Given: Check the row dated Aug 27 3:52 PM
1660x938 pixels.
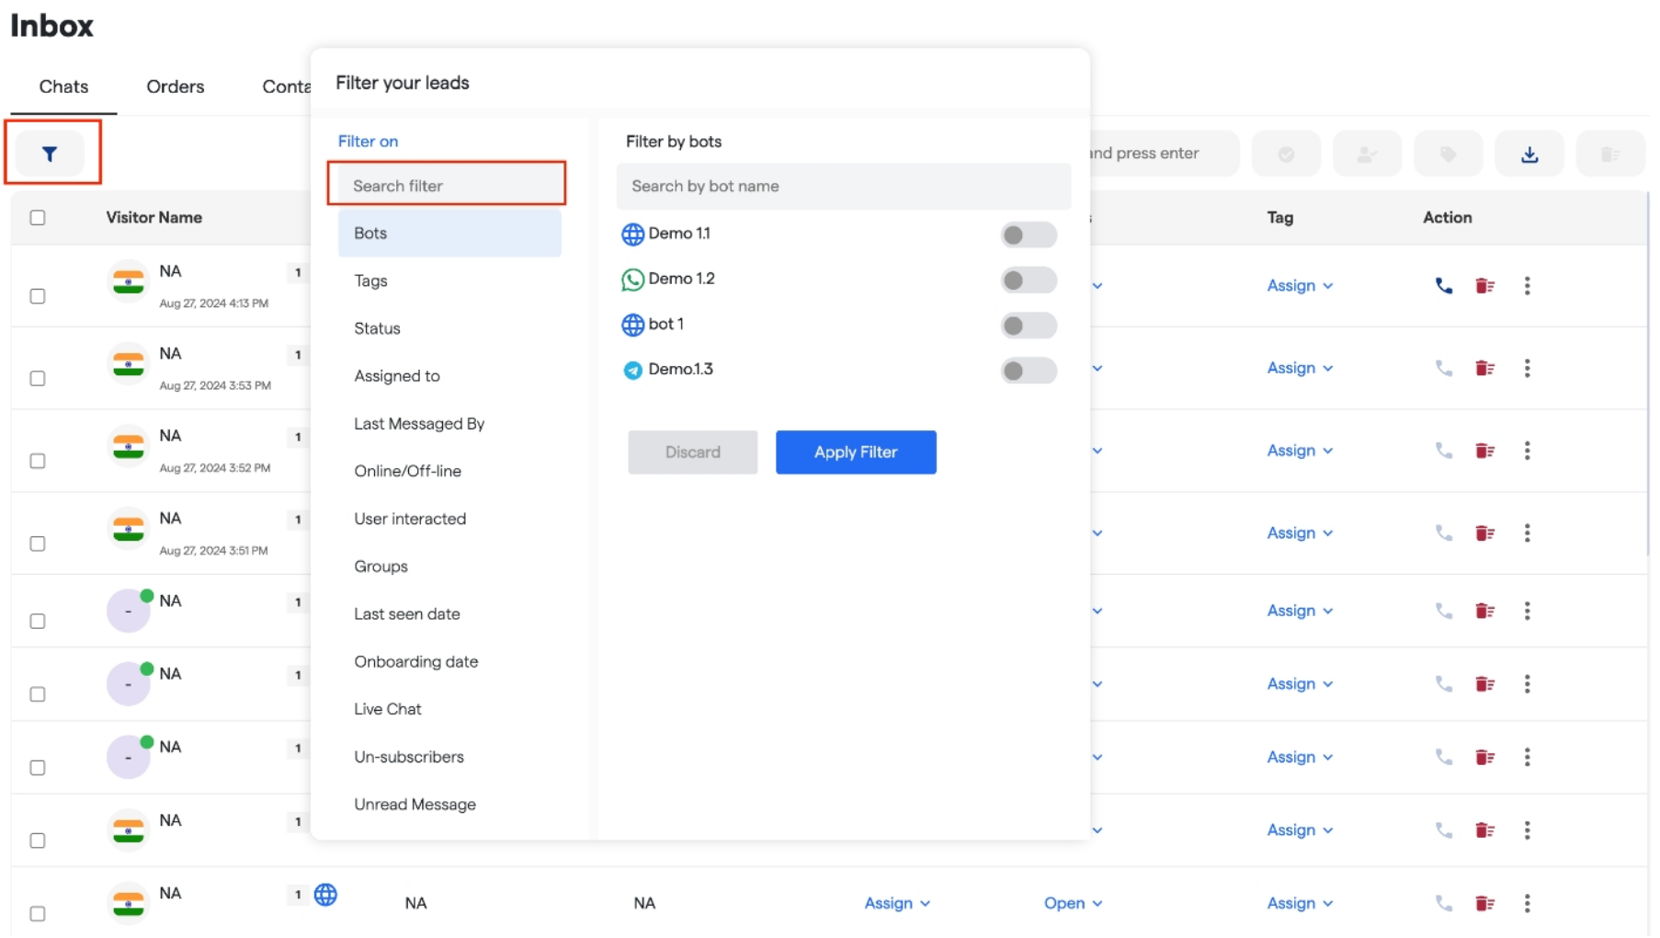Looking at the screenshot, I should click(x=38, y=461).
